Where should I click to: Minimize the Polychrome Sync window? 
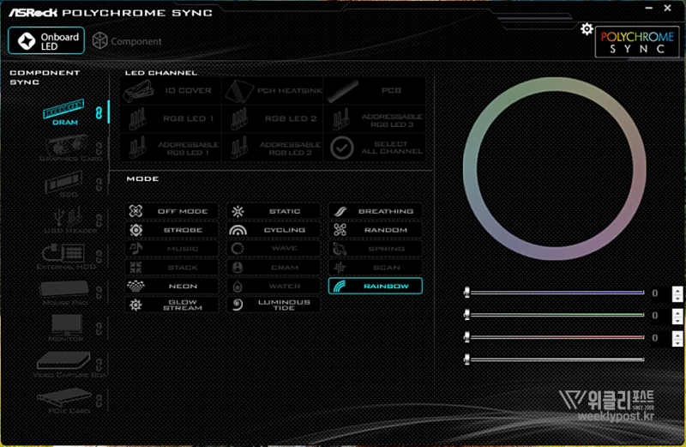(649, 8)
